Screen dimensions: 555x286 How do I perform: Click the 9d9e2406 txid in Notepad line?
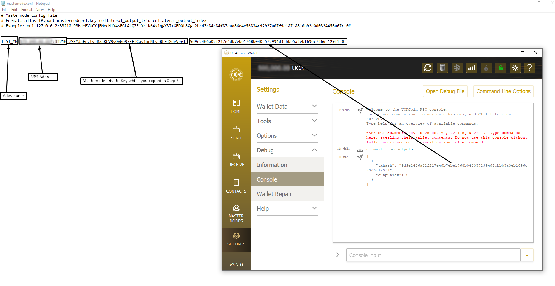(265, 41)
